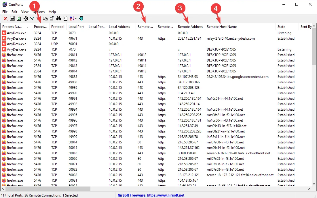Click firefox icon in local port 50014 row
Viewport: 317px width, 198px height.
[x=4, y=142]
